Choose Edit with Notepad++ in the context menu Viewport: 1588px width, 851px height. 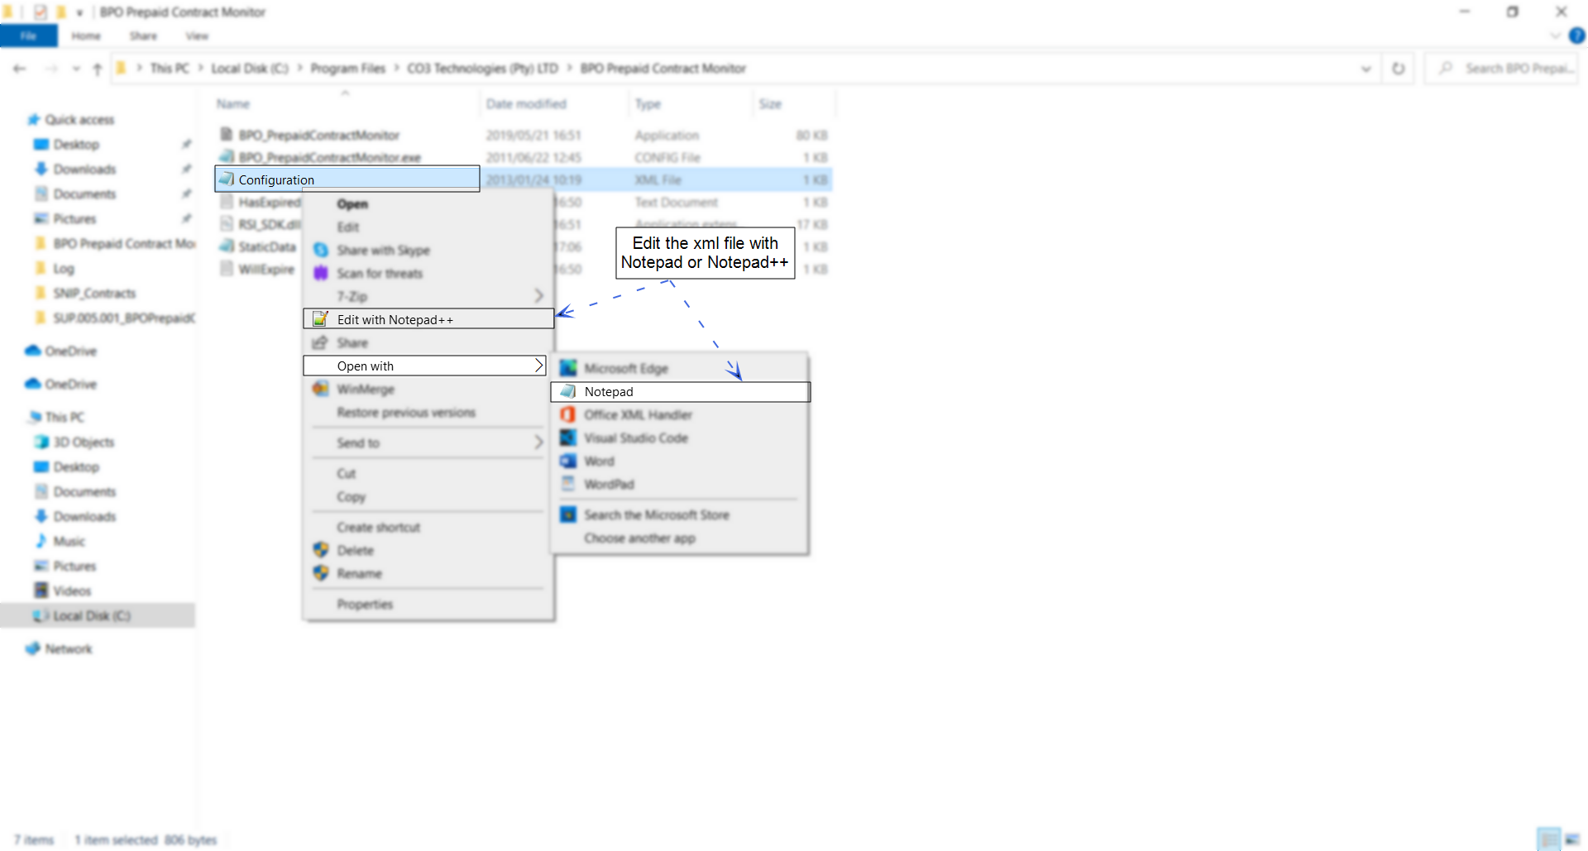coord(428,319)
